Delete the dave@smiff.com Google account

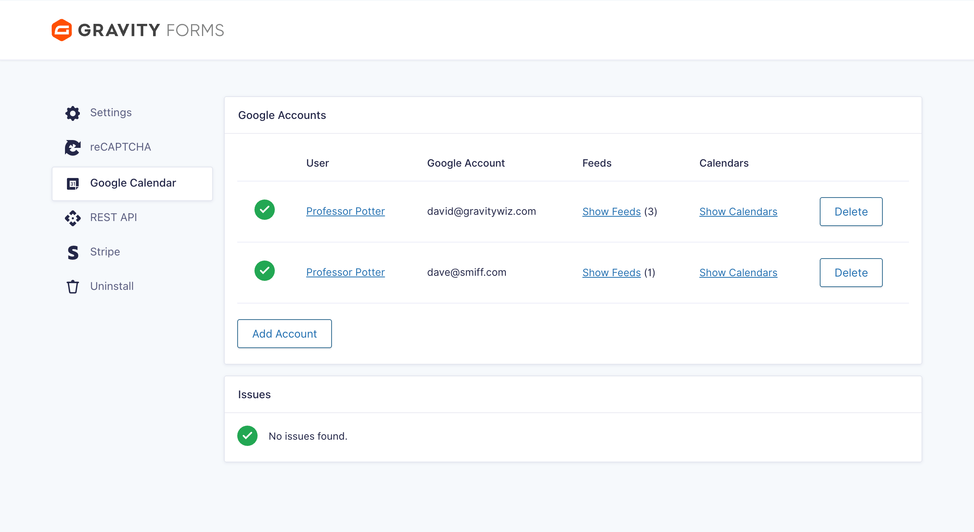point(851,273)
